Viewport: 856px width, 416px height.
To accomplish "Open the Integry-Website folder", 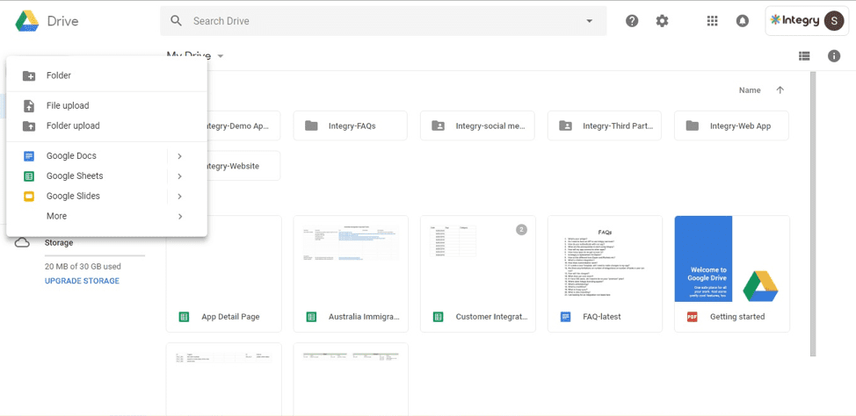I will (243, 166).
